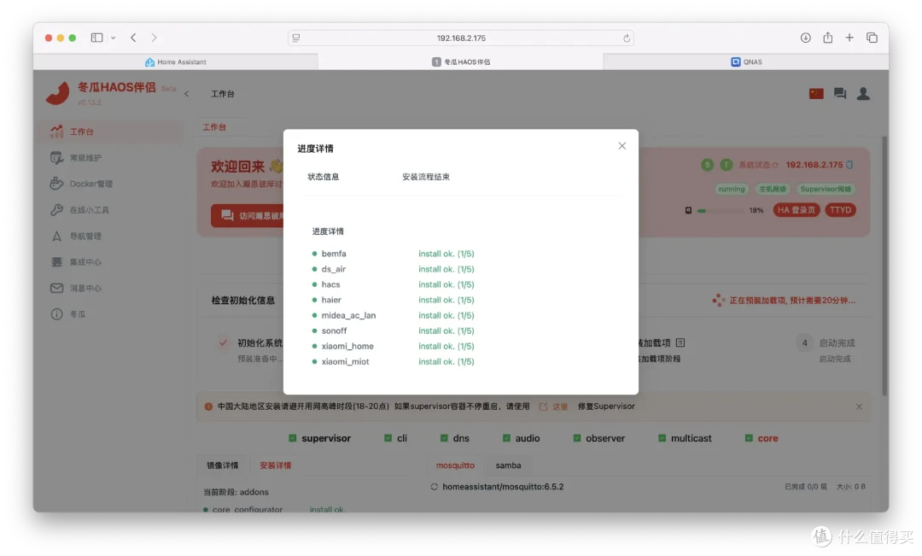Open 消息中心 in the sidebar

(x=112, y=289)
